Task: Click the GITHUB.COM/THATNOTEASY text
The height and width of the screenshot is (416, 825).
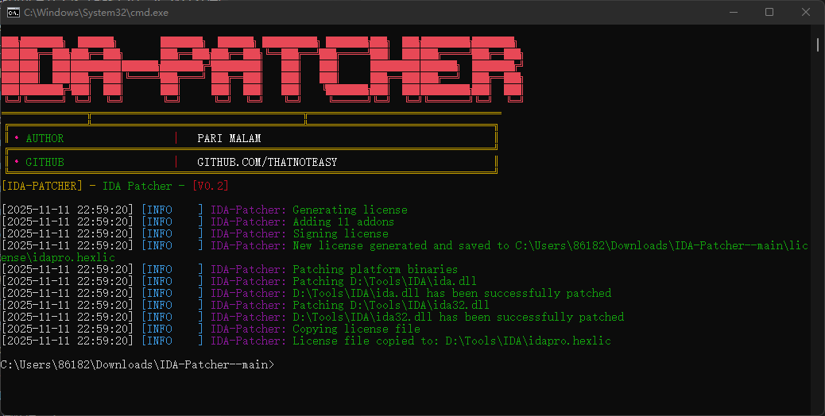Action: 267,162
